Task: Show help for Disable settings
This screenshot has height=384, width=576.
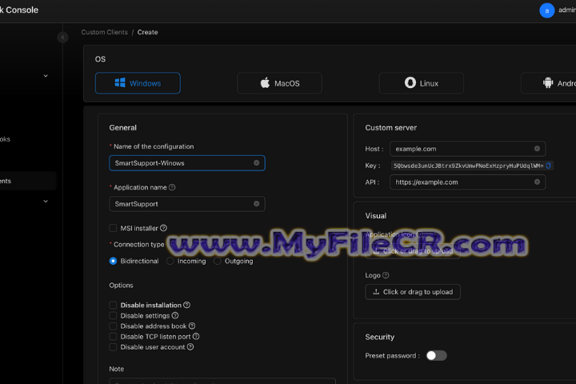Action: [x=175, y=315]
